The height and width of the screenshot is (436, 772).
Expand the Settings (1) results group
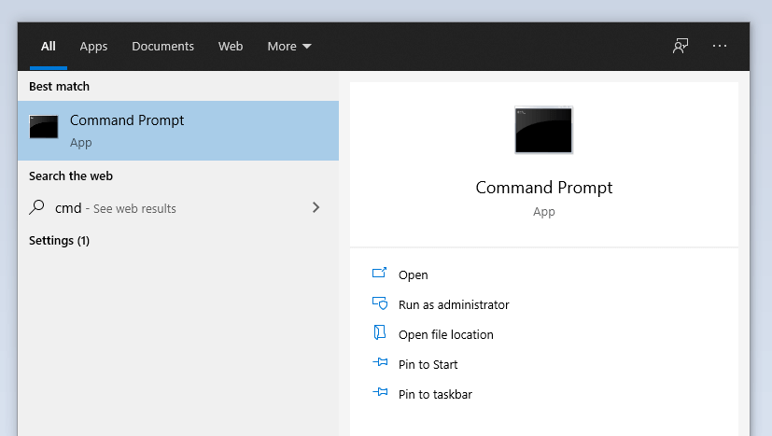59,241
